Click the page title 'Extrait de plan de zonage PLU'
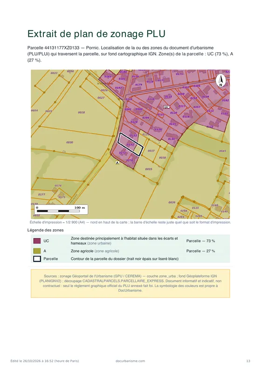261x369 pixels. 96,34
